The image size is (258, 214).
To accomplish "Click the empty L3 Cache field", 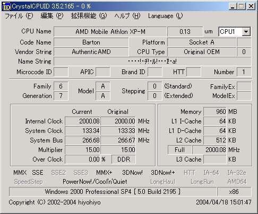I will tap(215, 159).
